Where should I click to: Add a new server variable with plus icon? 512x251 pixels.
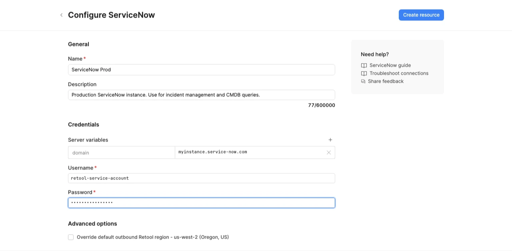pos(330,140)
